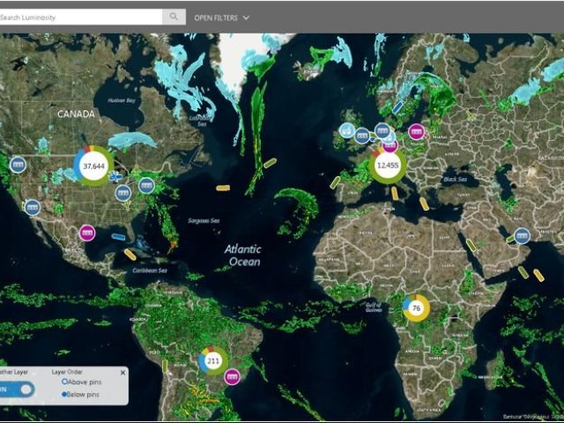Focus the Search Luminosity input field
The height and width of the screenshot is (423, 564).
81,16
